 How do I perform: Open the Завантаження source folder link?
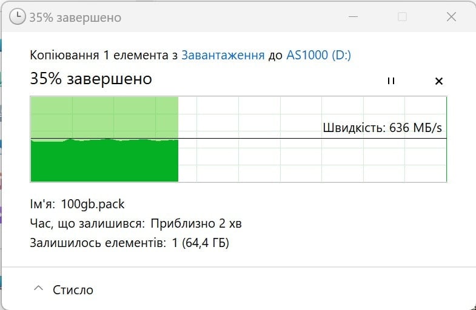[223, 56]
